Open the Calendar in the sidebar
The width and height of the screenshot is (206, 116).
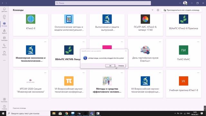4,39
